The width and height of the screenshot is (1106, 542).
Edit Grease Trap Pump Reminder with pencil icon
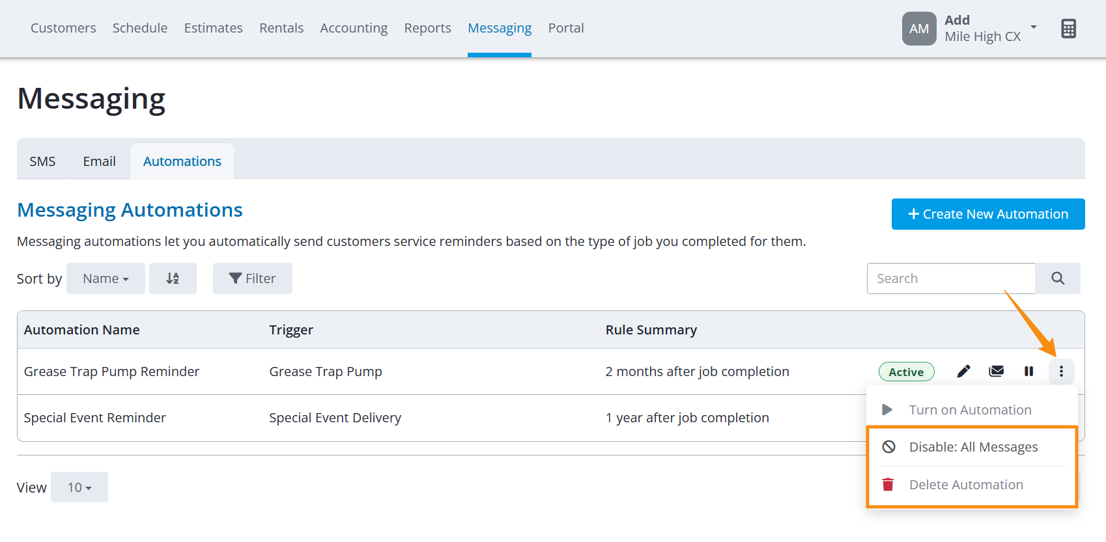click(x=964, y=372)
